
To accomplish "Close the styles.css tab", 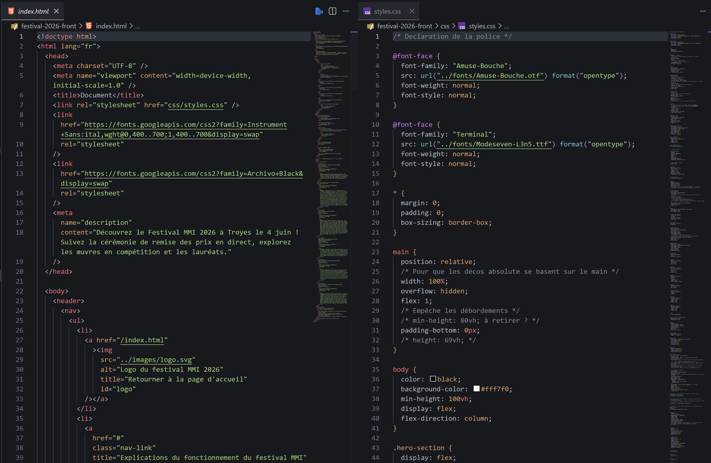I will pyautogui.click(x=412, y=11).
